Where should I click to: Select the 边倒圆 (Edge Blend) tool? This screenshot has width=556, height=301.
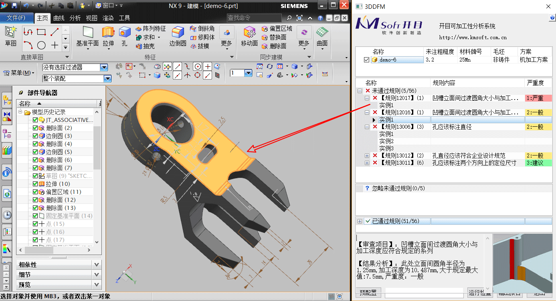pyautogui.click(x=178, y=33)
